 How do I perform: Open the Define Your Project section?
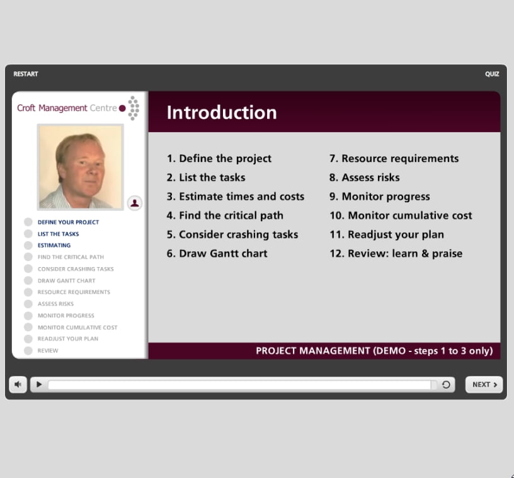[x=68, y=222]
